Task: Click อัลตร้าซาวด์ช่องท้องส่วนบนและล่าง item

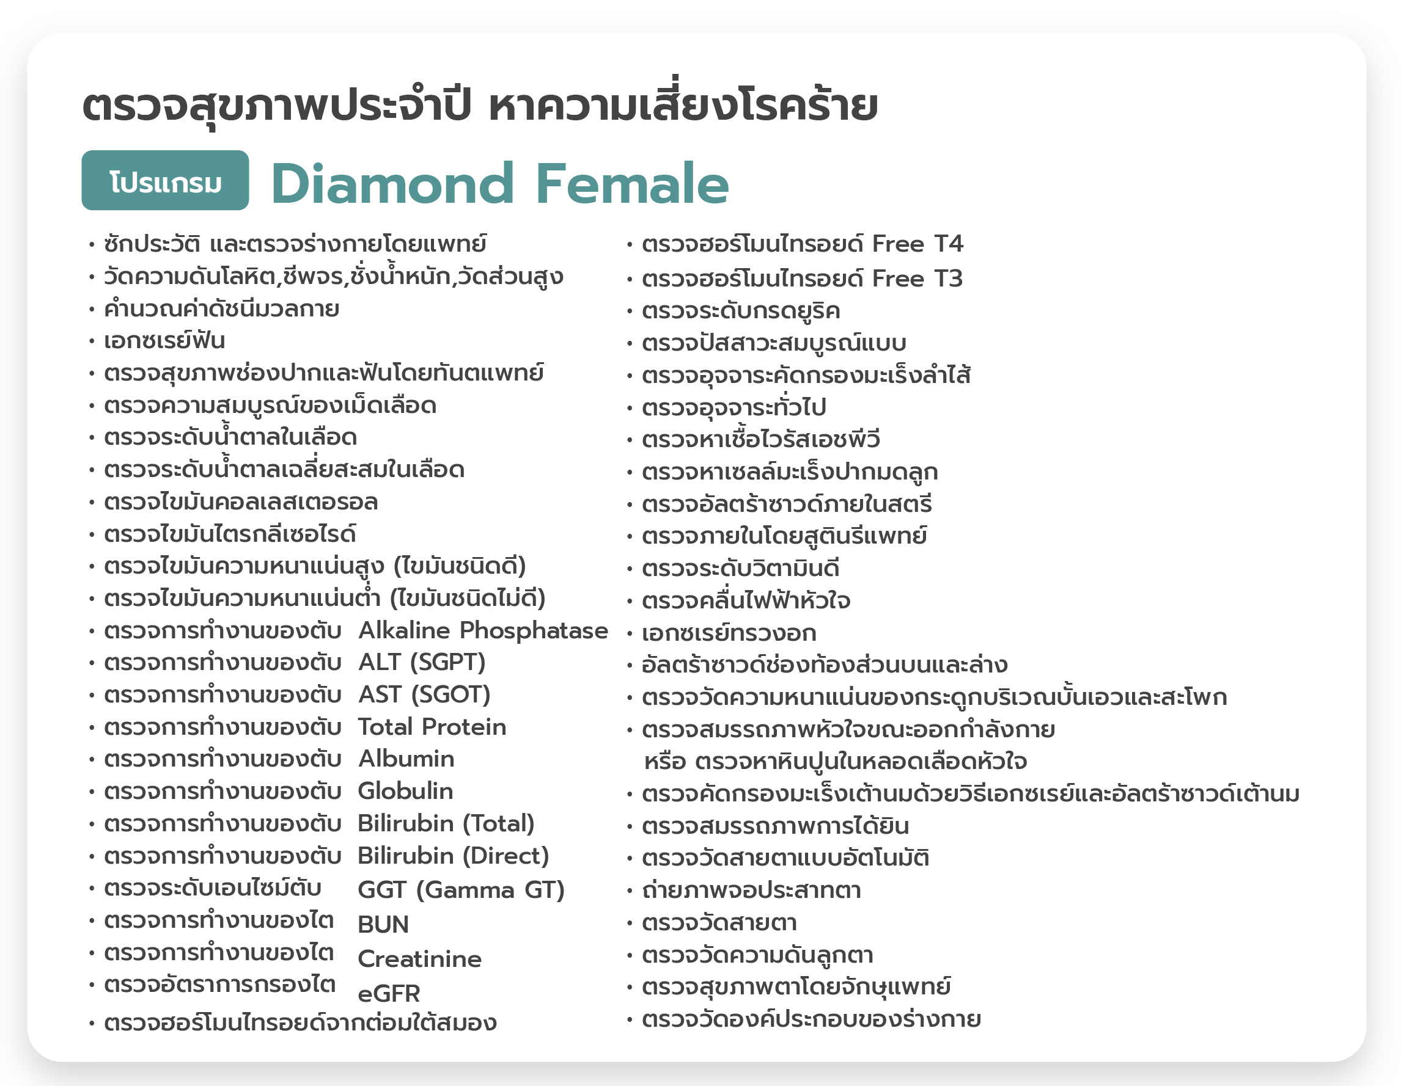Action: [x=825, y=665]
